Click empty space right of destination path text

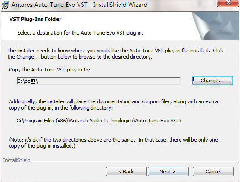(x=110, y=81)
